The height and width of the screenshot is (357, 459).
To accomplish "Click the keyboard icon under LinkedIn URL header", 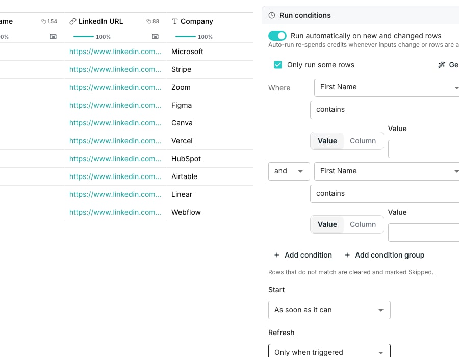I will tap(156, 37).
